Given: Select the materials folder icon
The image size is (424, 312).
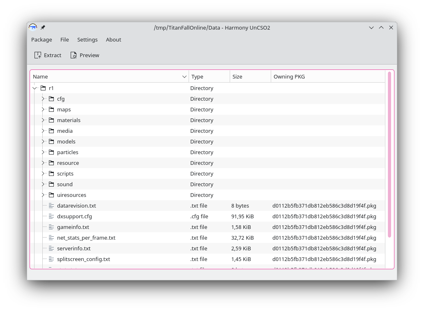Looking at the screenshot, I should [x=51, y=120].
